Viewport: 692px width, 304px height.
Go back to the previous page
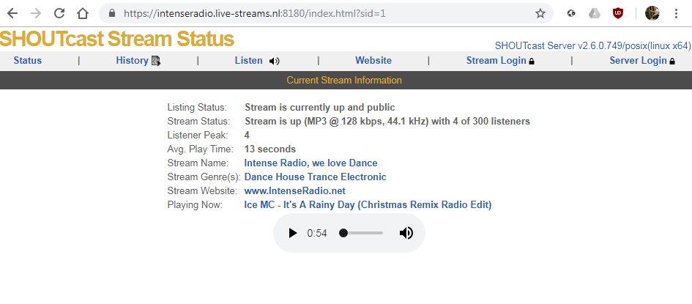coord(12,13)
